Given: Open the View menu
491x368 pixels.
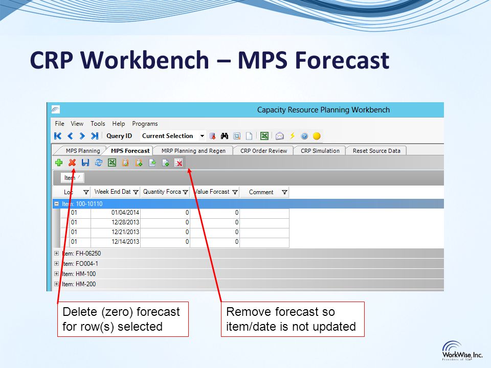Looking at the screenshot, I should pos(77,124).
